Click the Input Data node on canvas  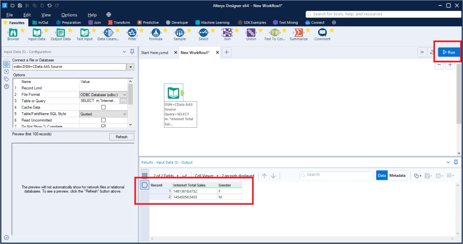click(x=174, y=93)
